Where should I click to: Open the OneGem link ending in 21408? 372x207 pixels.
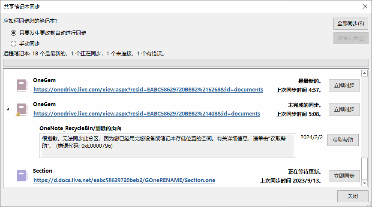coord(147,114)
